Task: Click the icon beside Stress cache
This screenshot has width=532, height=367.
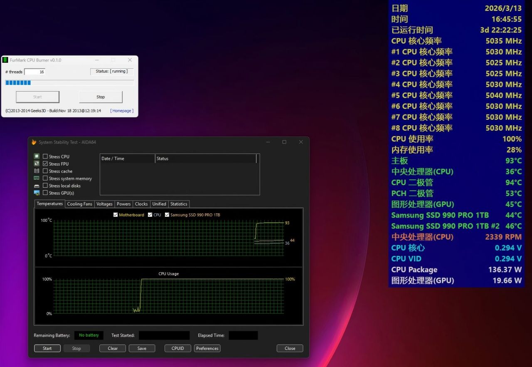Action: pyautogui.click(x=37, y=171)
